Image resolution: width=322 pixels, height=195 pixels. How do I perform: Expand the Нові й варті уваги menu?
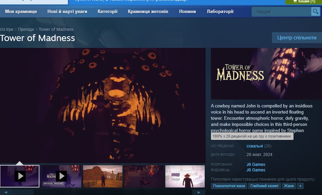67,12
